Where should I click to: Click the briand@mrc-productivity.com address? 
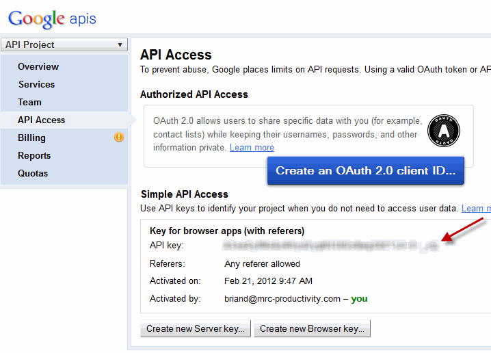[282, 299]
